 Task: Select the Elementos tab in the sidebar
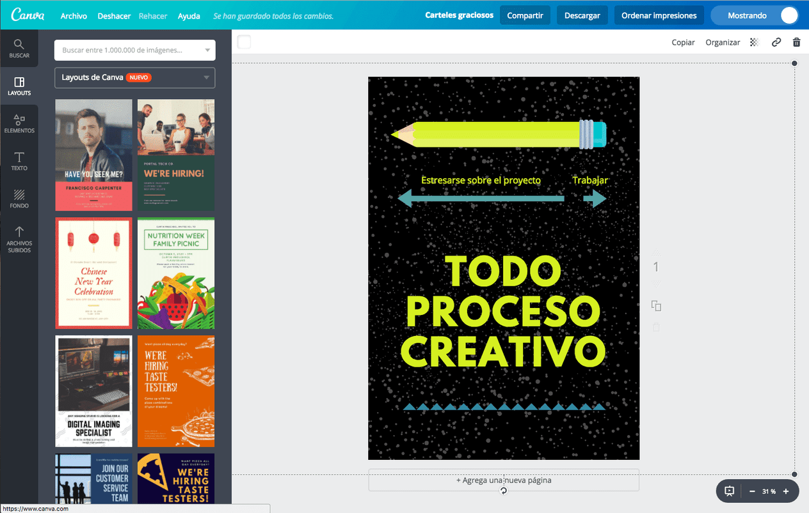click(x=19, y=123)
